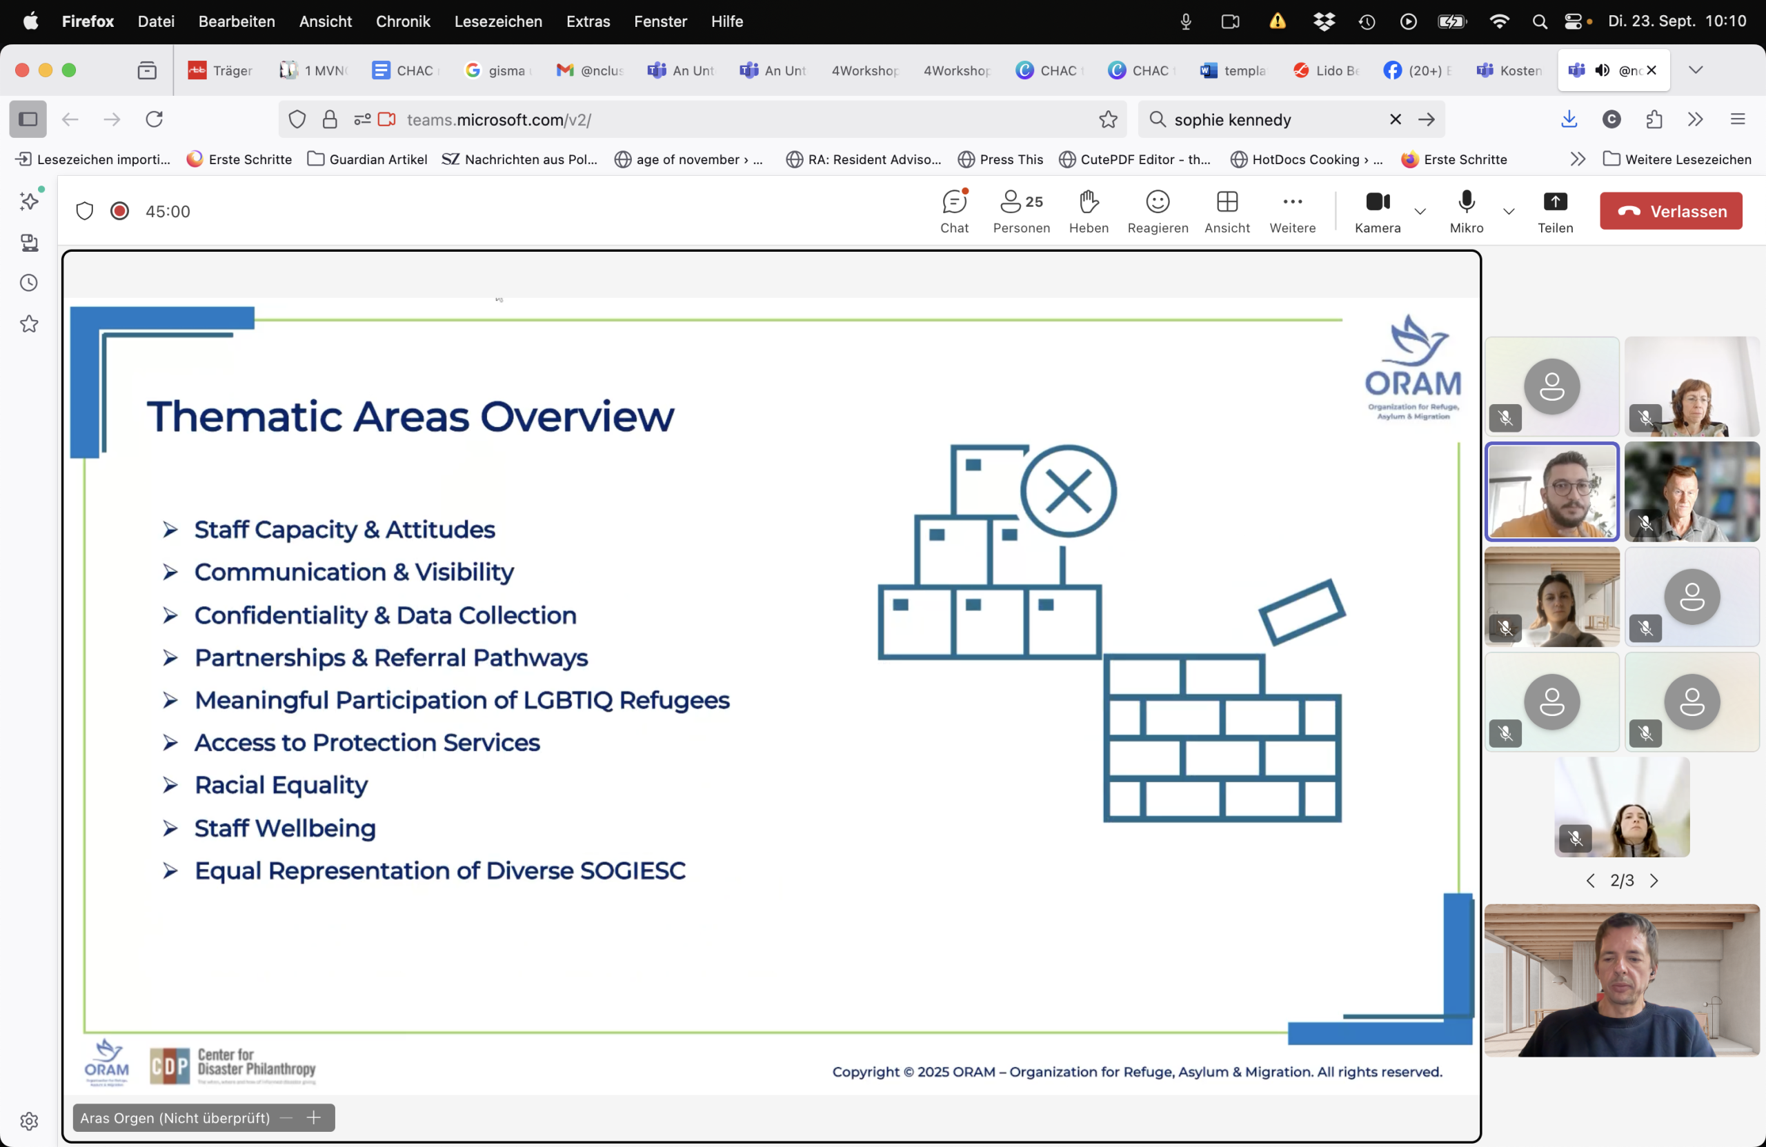Go to next participant page arrow
This screenshot has width=1766, height=1147.
point(1654,881)
